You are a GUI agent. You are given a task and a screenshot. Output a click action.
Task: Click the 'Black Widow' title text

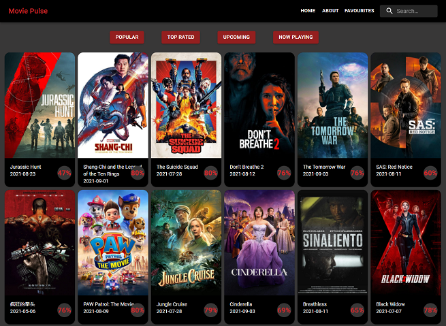pos(390,304)
